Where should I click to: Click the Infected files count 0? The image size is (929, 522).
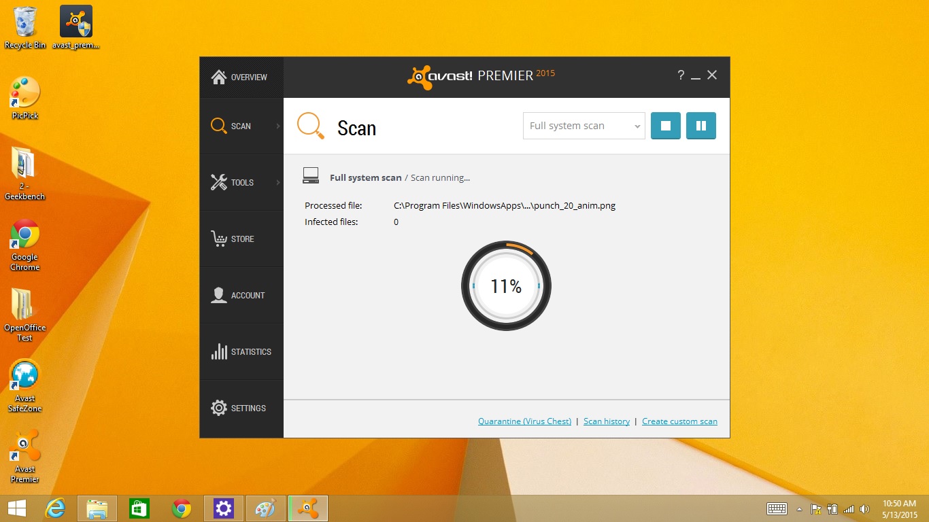[x=396, y=222]
